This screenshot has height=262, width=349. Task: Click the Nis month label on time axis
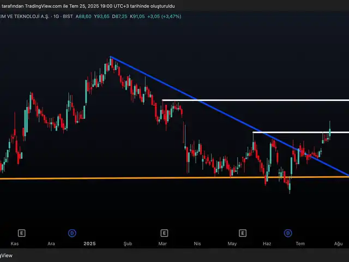tap(197, 245)
